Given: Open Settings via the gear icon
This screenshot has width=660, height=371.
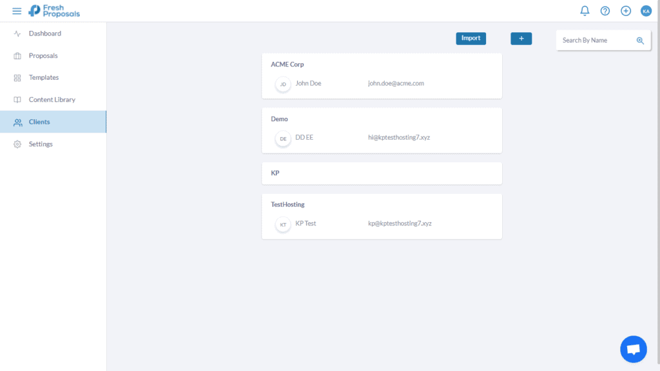Looking at the screenshot, I should coord(17,144).
